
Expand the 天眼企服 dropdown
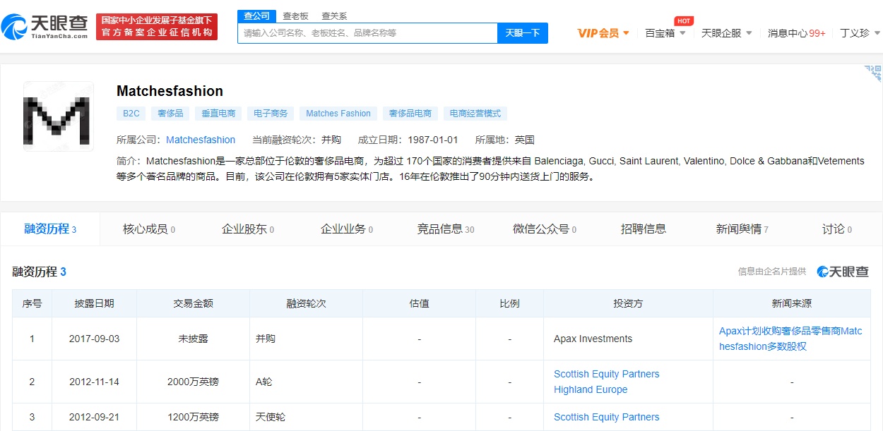click(x=726, y=33)
